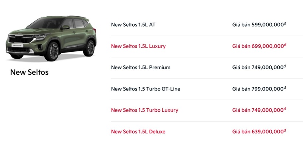Select New Seltos 1.5L Premium variant

[141, 68]
